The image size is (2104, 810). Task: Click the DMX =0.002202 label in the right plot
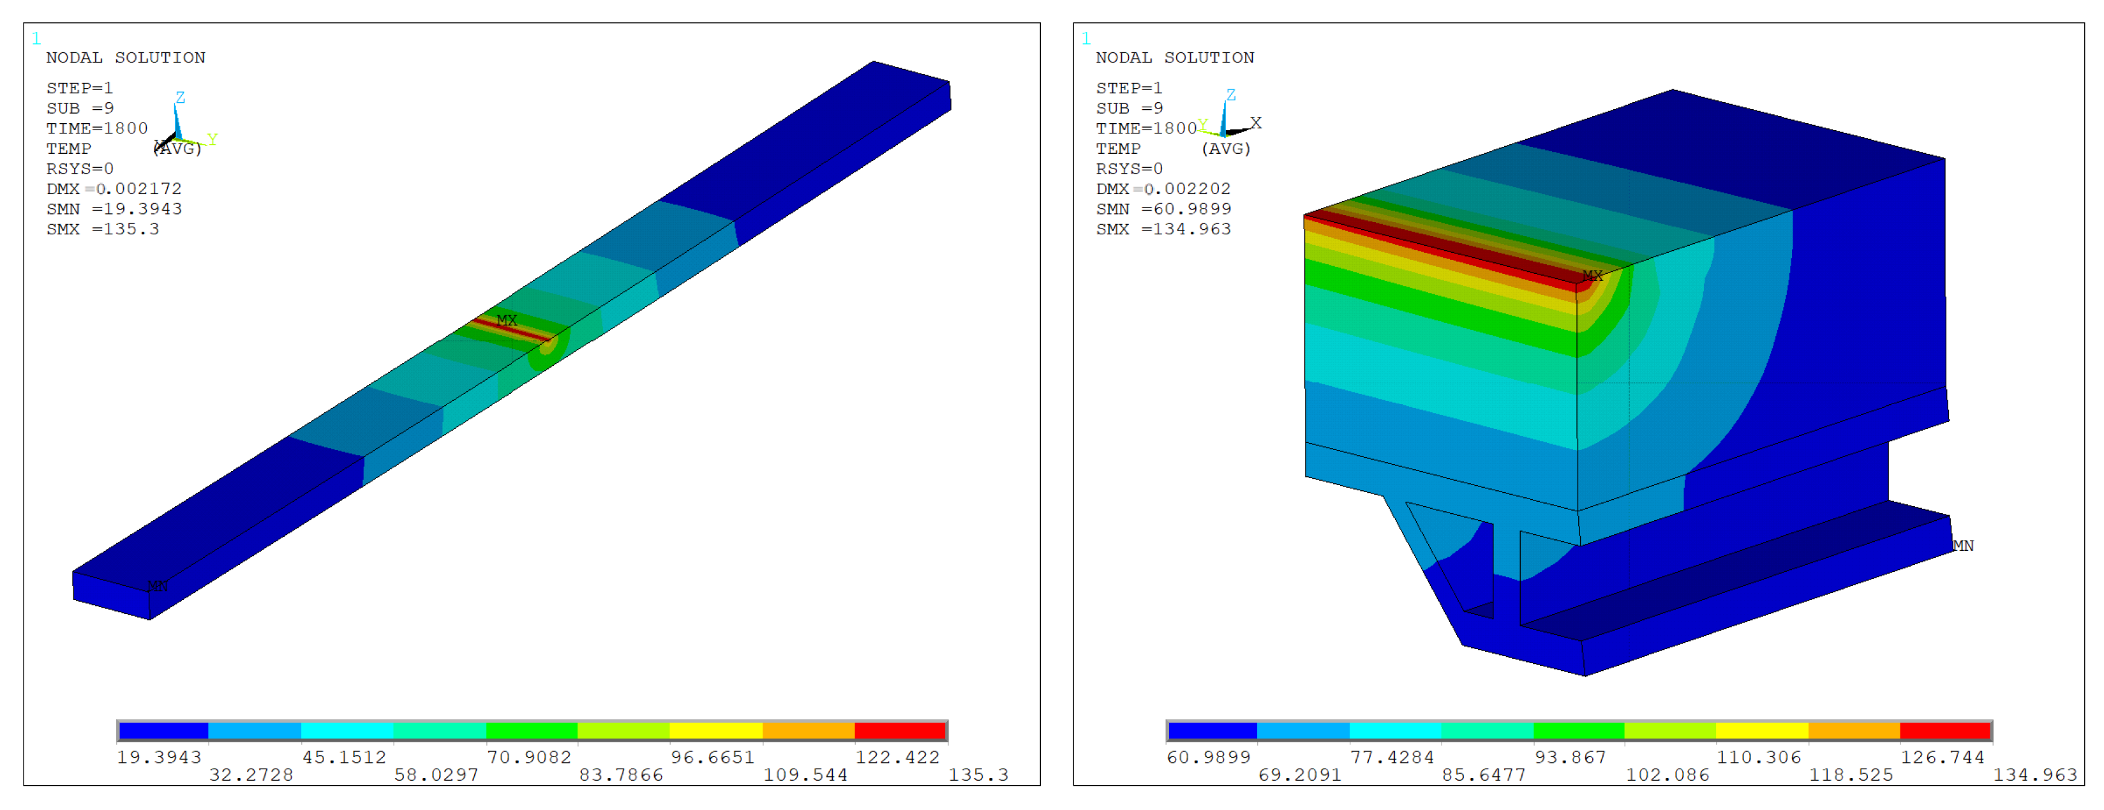(x=1163, y=189)
